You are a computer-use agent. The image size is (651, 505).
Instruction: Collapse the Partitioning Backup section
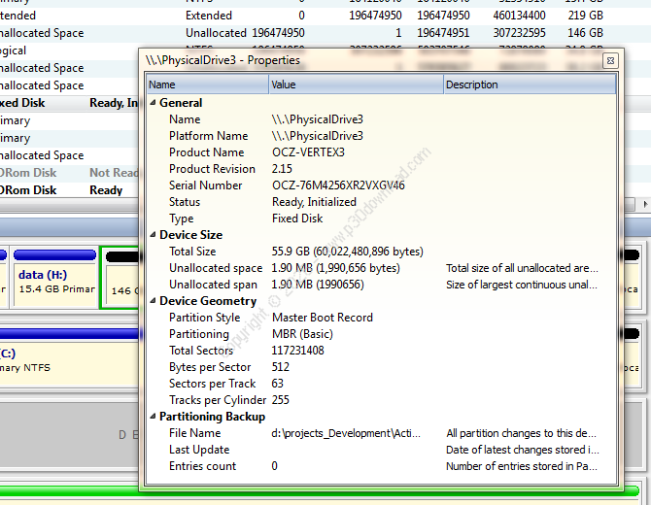(153, 417)
